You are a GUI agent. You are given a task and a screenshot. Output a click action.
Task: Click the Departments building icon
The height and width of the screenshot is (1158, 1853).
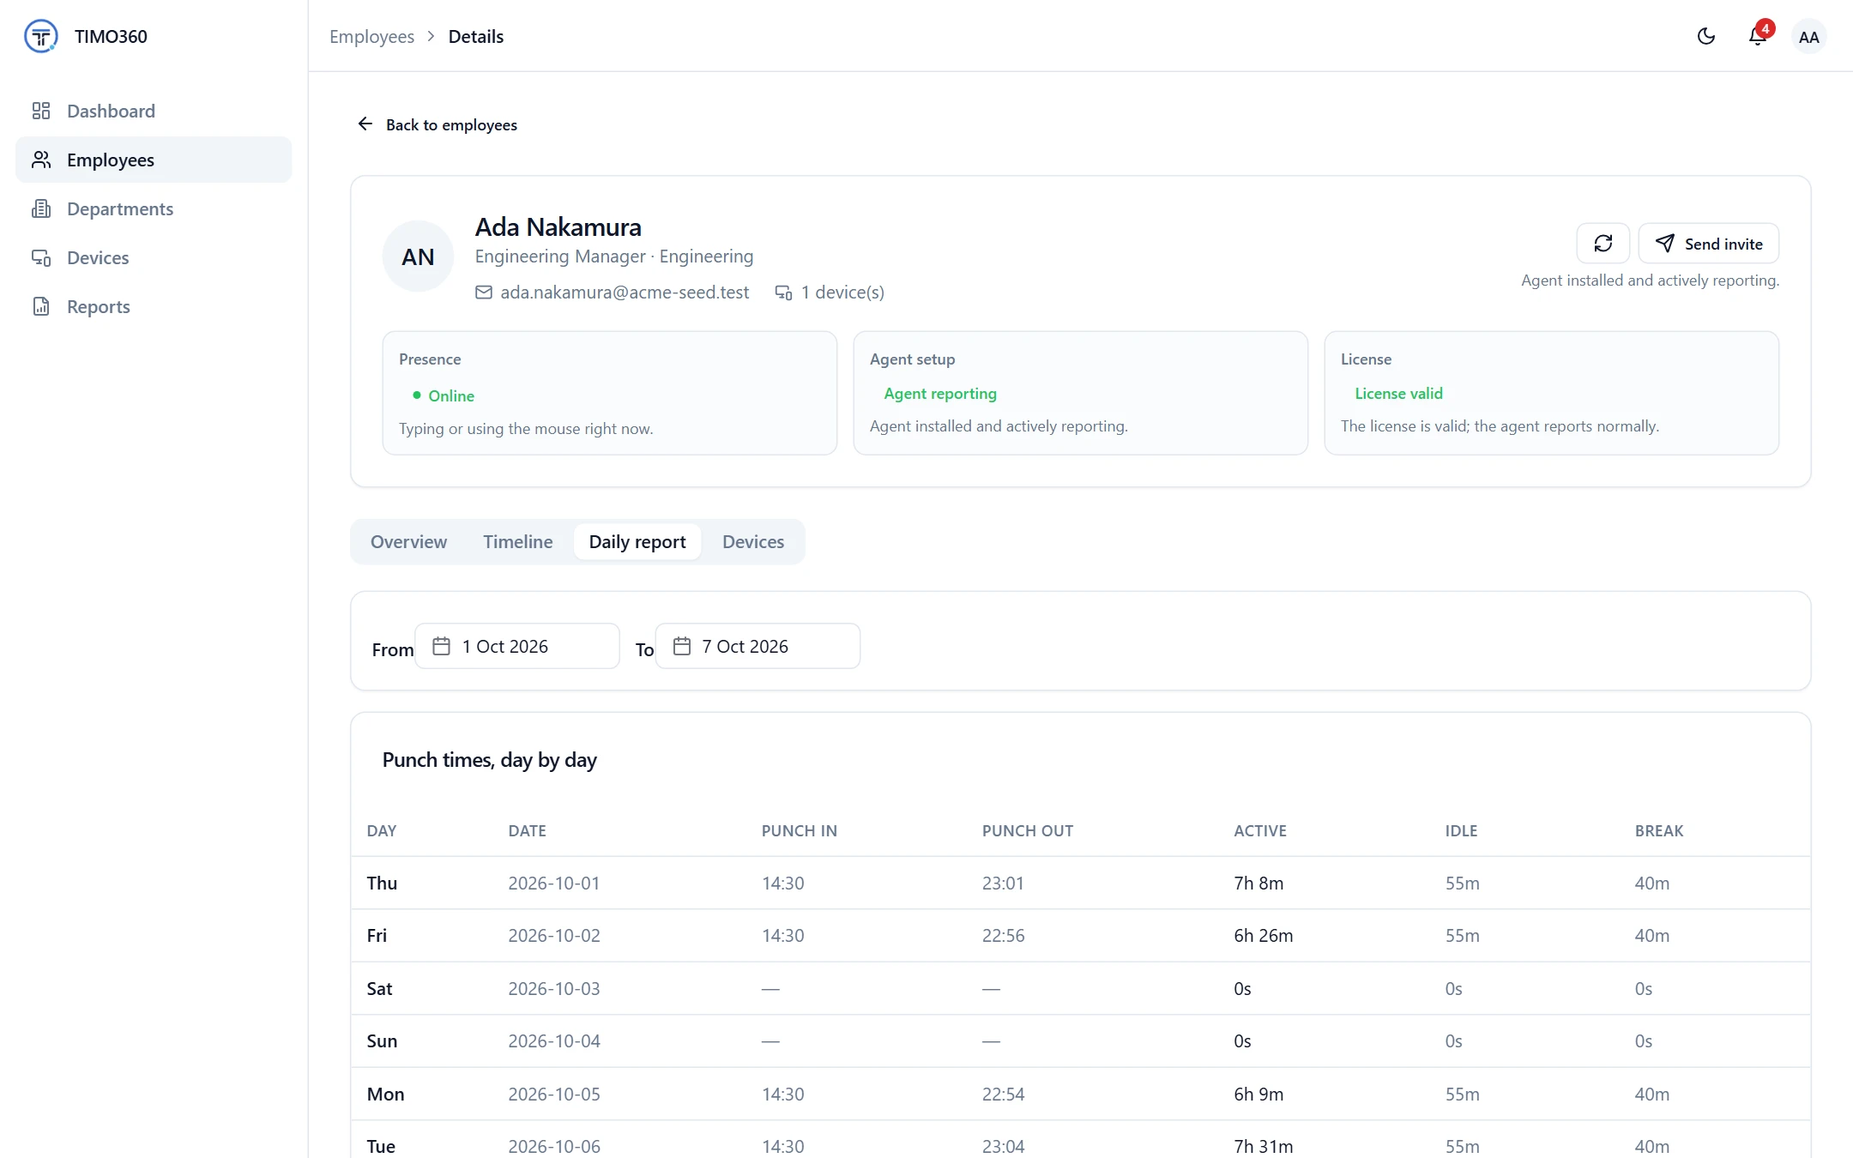pyautogui.click(x=41, y=208)
